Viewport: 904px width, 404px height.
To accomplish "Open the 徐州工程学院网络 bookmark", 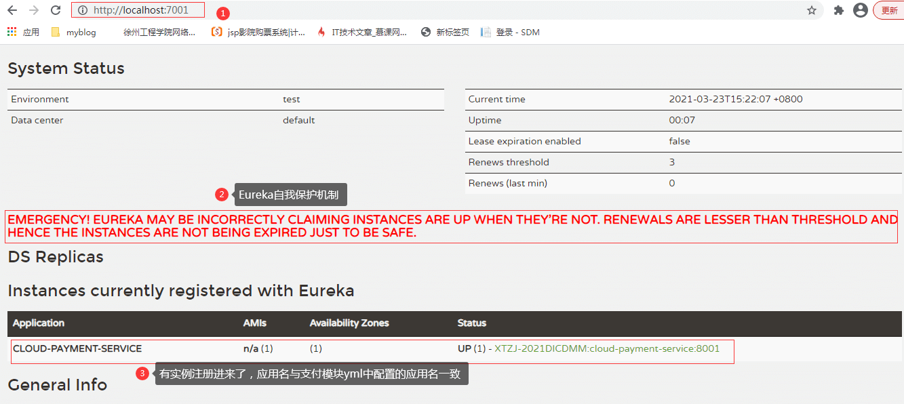I will click(x=159, y=32).
